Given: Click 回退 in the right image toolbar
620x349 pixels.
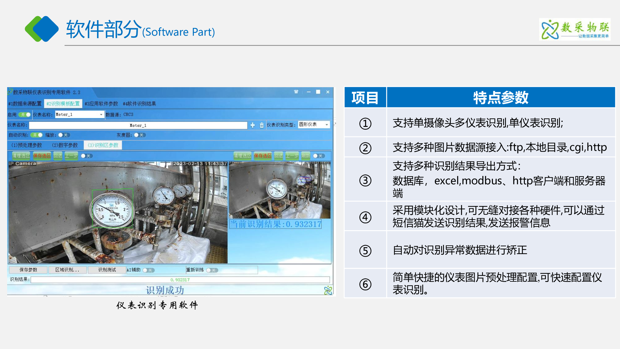Looking at the screenshot, I should (279, 156).
